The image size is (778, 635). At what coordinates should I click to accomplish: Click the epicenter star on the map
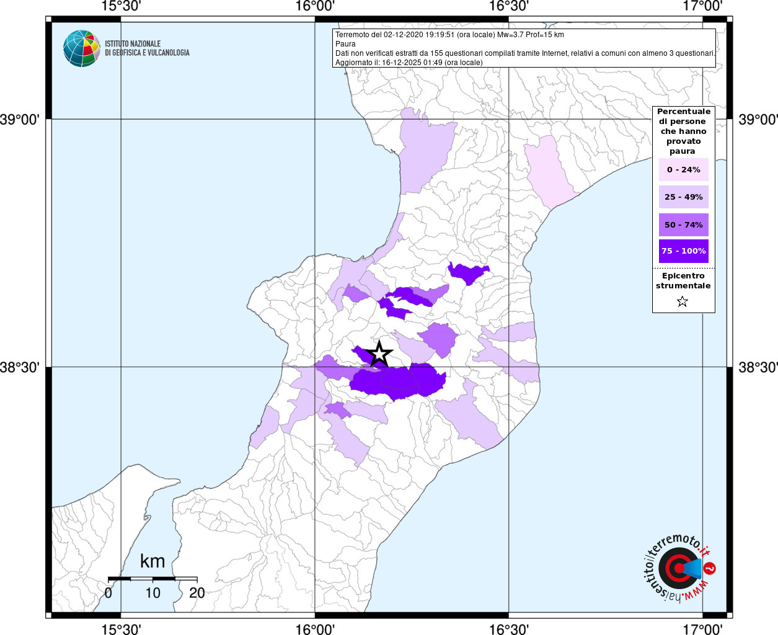pos(379,354)
